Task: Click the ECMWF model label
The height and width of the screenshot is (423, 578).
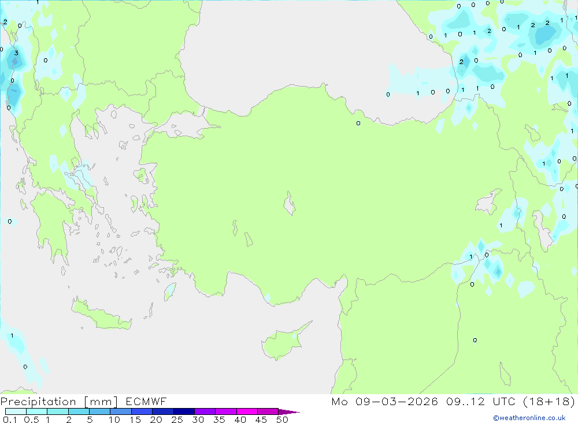Action: tap(146, 402)
